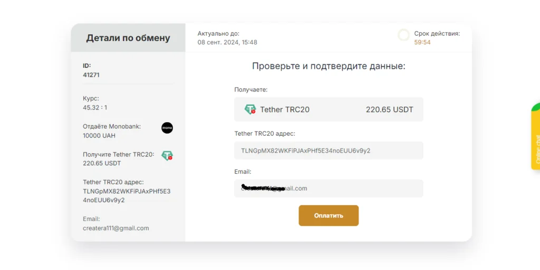This screenshot has height=270, width=540.
Task: Select the rate 45.32 : 1 text
Action: (x=95, y=107)
